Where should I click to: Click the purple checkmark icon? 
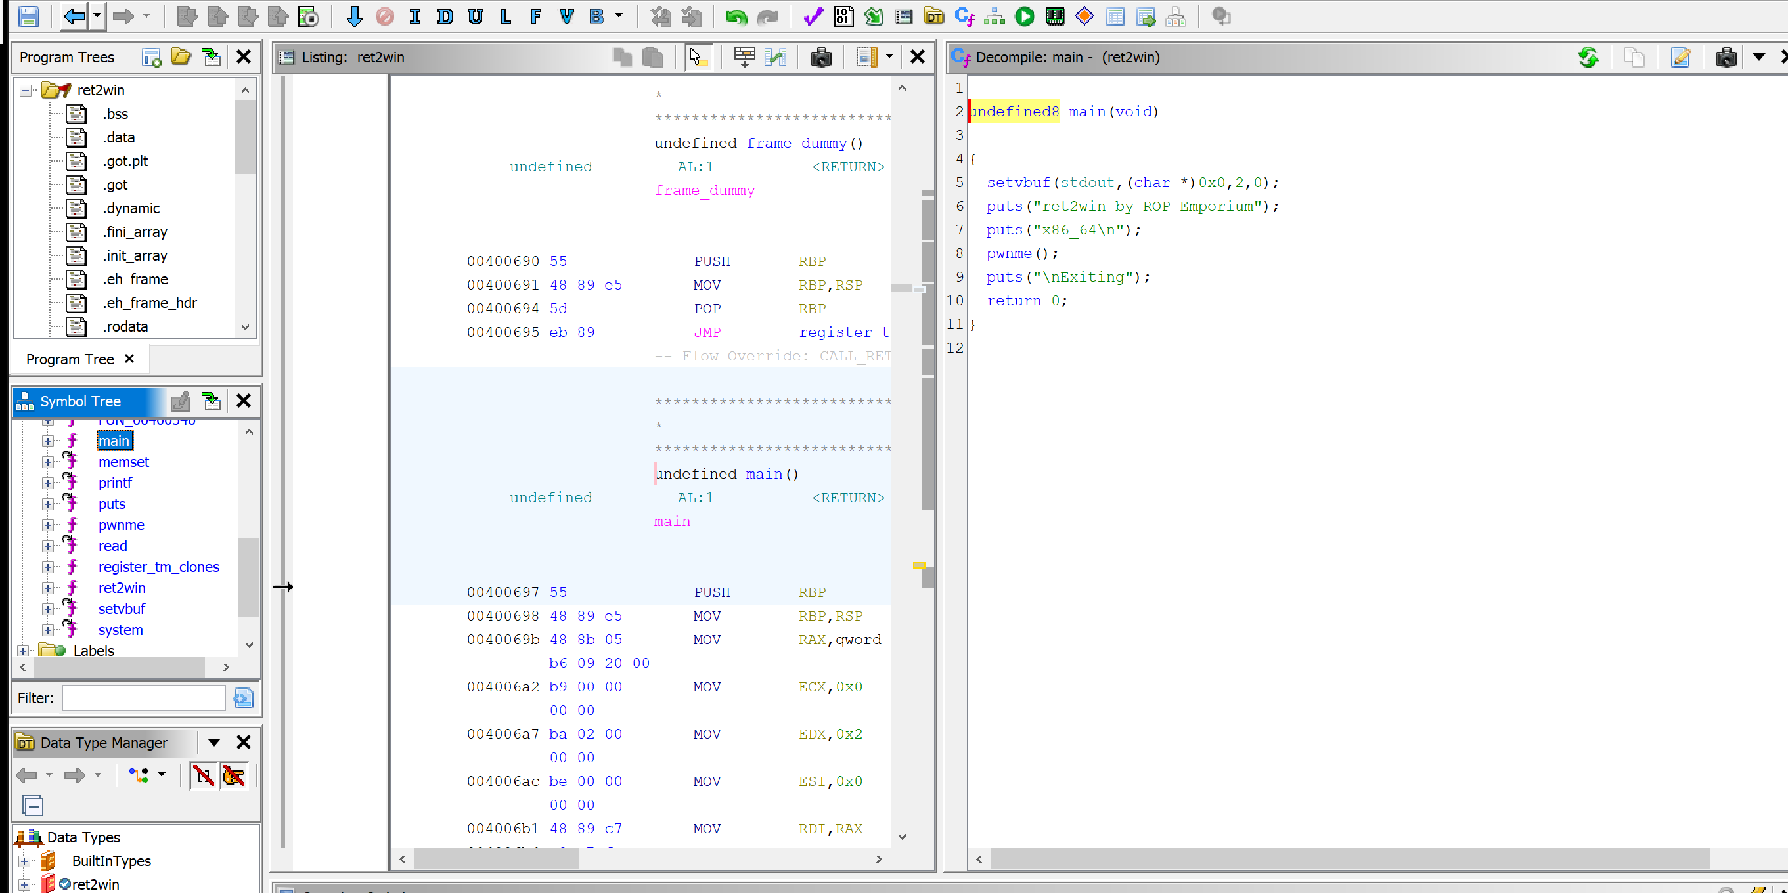tap(813, 16)
